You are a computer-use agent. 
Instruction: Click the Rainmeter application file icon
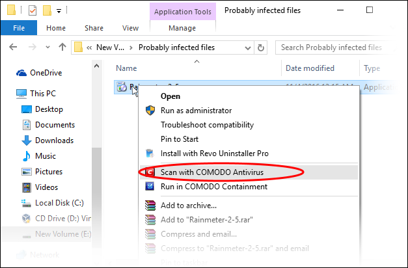coord(121,87)
